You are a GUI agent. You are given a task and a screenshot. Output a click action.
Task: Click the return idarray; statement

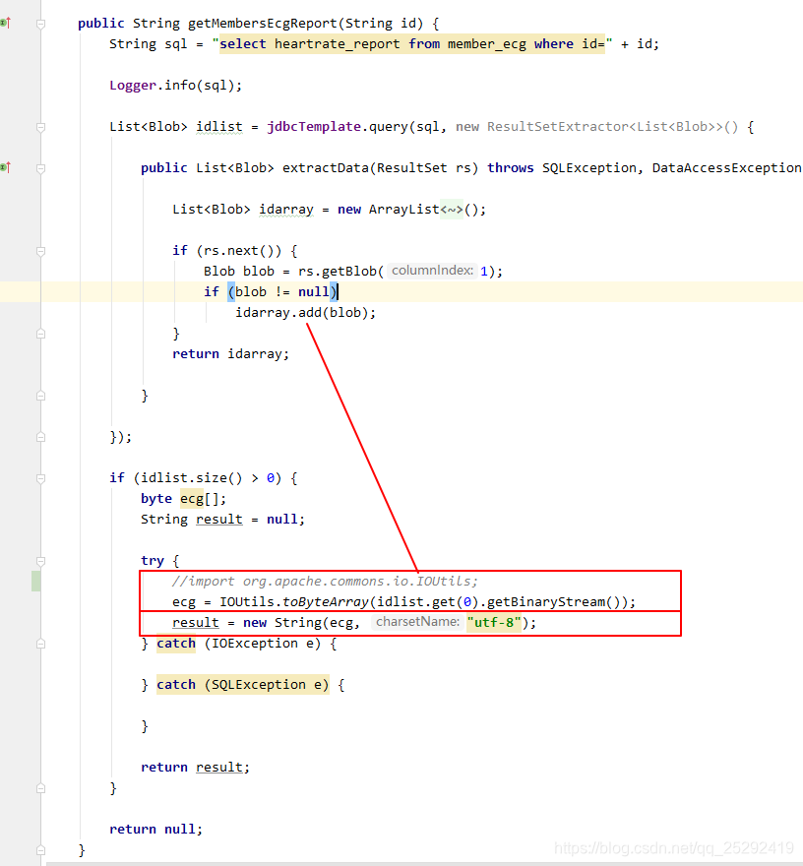pyautogui.click(x=231, y=353)
